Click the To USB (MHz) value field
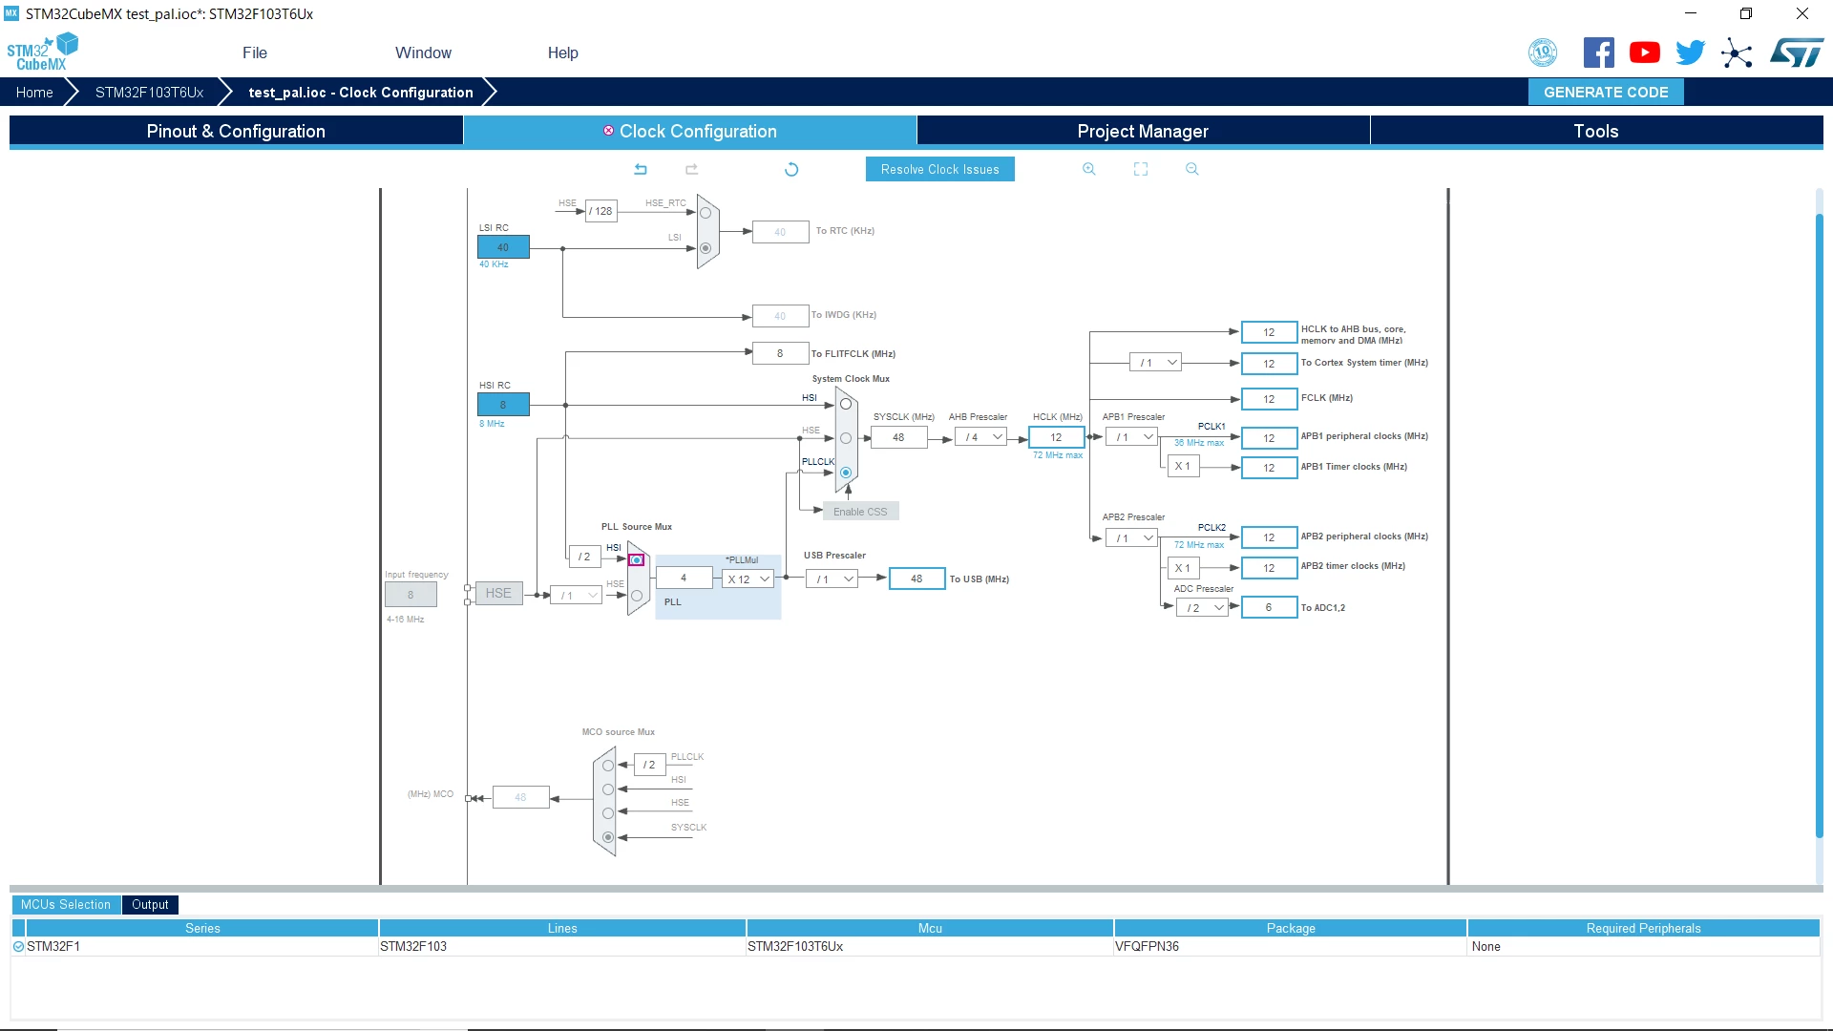1833x1031 pixels. point(916,579)
